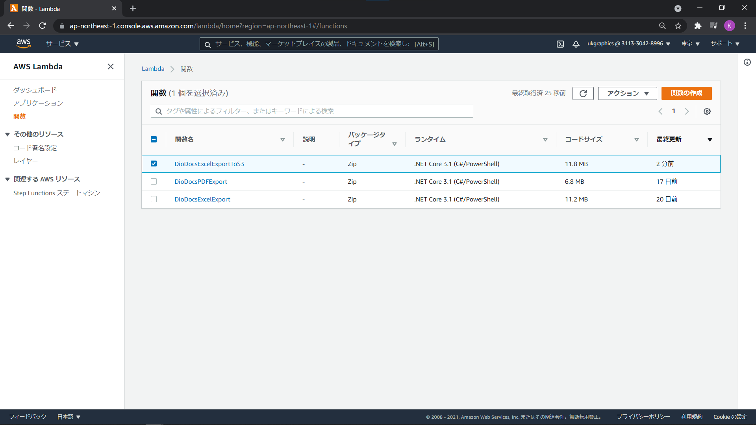Collapse the 関連する AWS リソース section
The width and height of the screenshot is (756, 425).
coord(7,179)
